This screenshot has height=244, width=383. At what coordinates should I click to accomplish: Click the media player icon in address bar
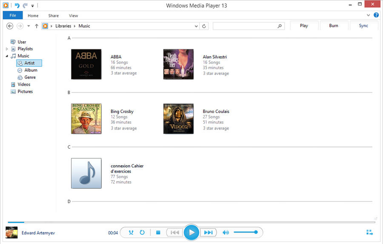pos(45,26)
